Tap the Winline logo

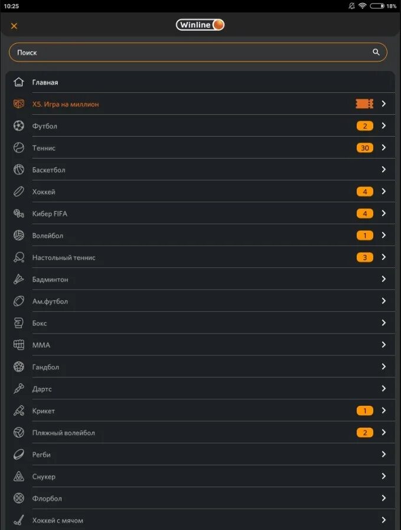click(200, 25)
